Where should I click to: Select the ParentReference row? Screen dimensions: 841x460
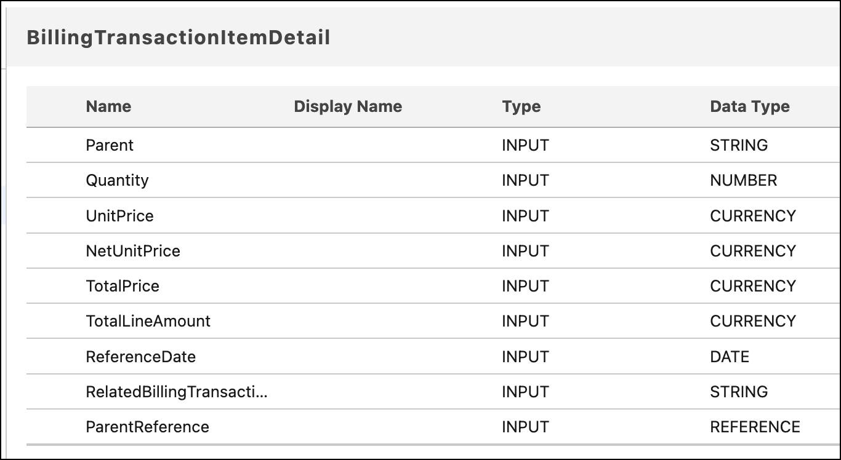click(147, 426)
